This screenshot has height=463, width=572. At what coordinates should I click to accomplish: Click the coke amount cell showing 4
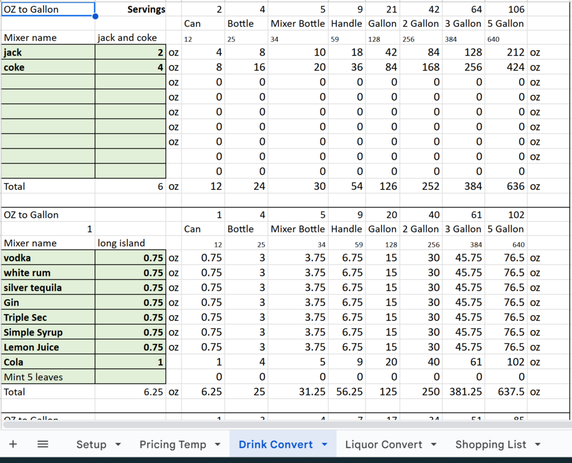[x=130, y=67]
